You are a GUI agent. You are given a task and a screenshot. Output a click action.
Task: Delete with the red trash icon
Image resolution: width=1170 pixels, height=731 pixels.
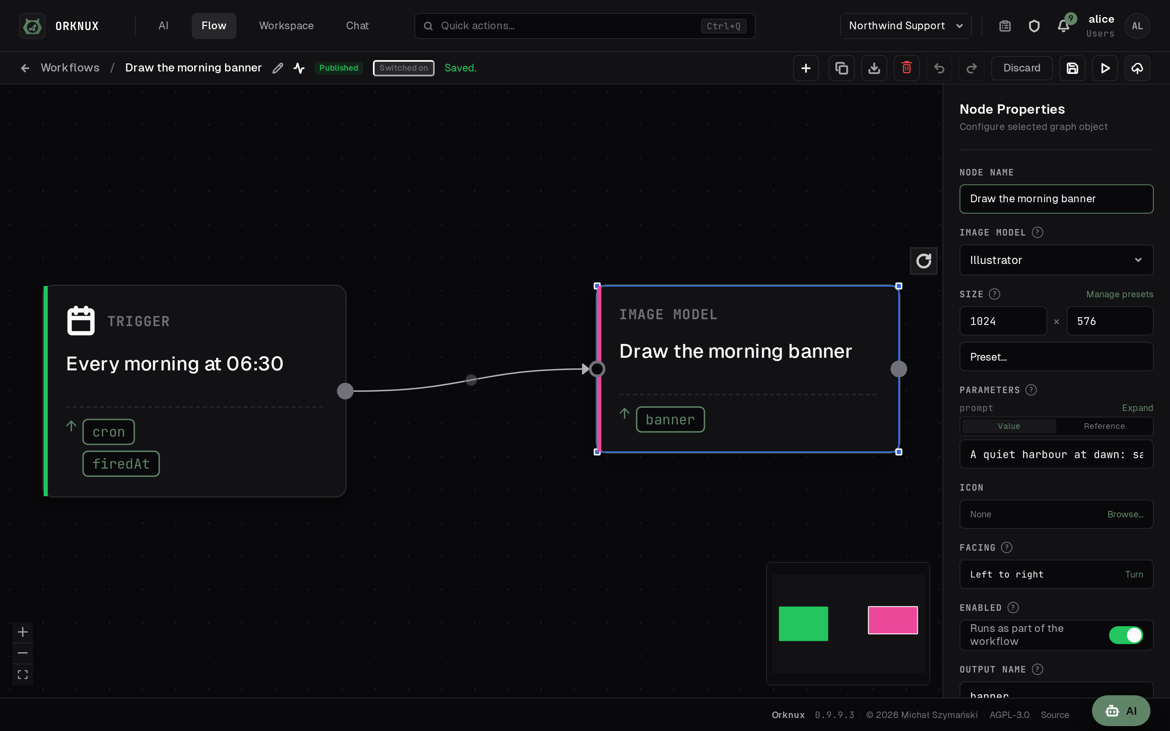[x=906, y=68]
